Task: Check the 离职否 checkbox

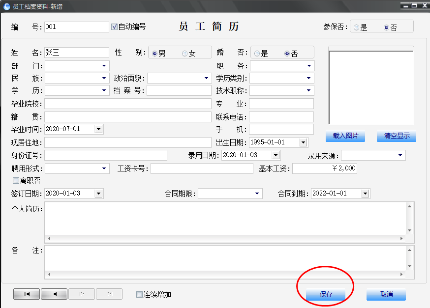Action: pos(16,180)
